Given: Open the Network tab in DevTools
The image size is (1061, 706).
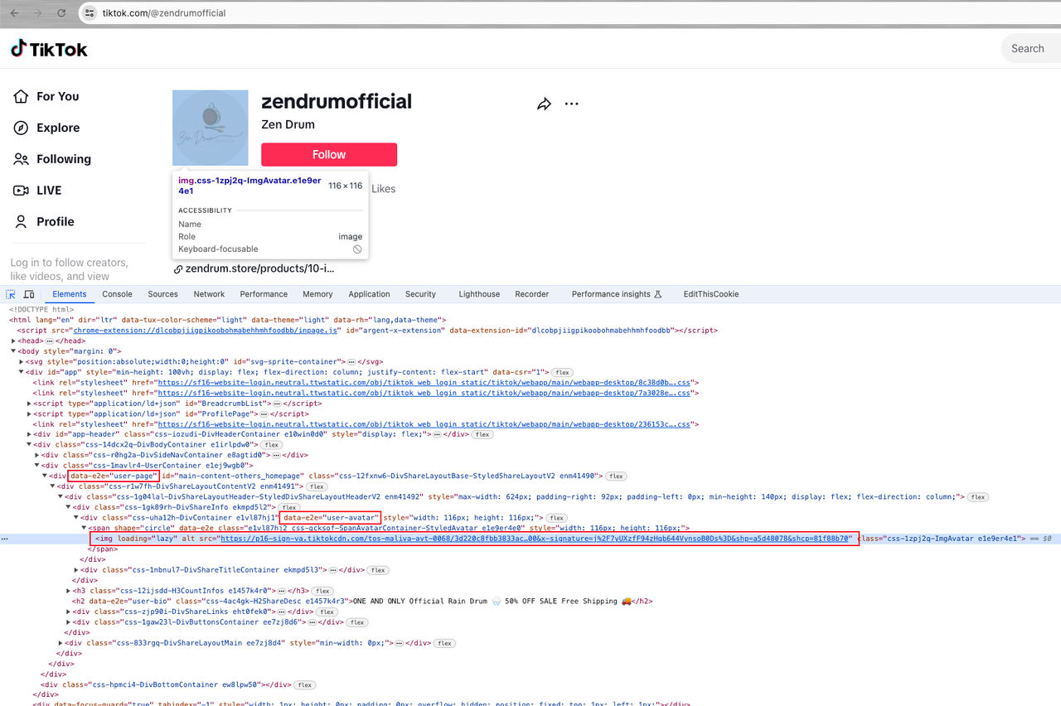Looking at the screenshot, I should pyautogui.click(x=209, y=294).
